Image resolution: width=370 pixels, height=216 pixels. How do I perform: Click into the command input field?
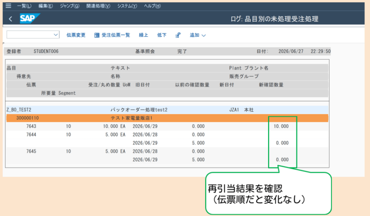(x=30, y=35)
